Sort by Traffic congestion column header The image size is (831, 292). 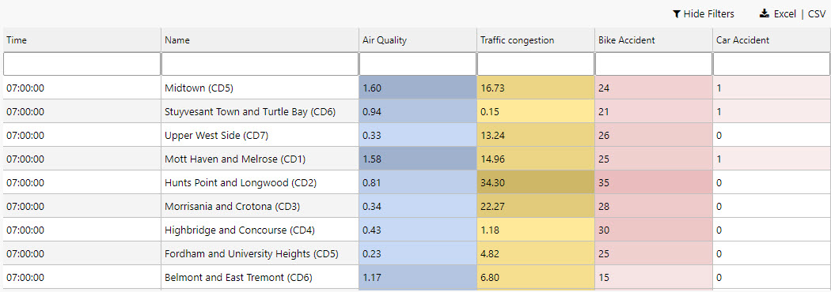(536, 40)
